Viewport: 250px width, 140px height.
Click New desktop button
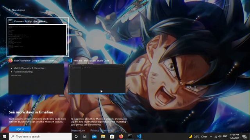tap(17, 10)
